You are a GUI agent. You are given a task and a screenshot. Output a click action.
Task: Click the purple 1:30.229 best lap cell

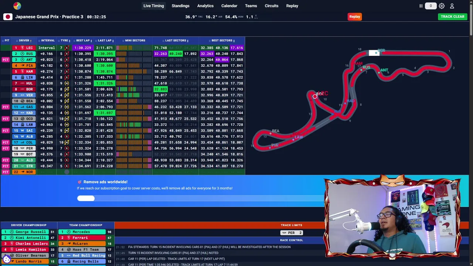83,48
